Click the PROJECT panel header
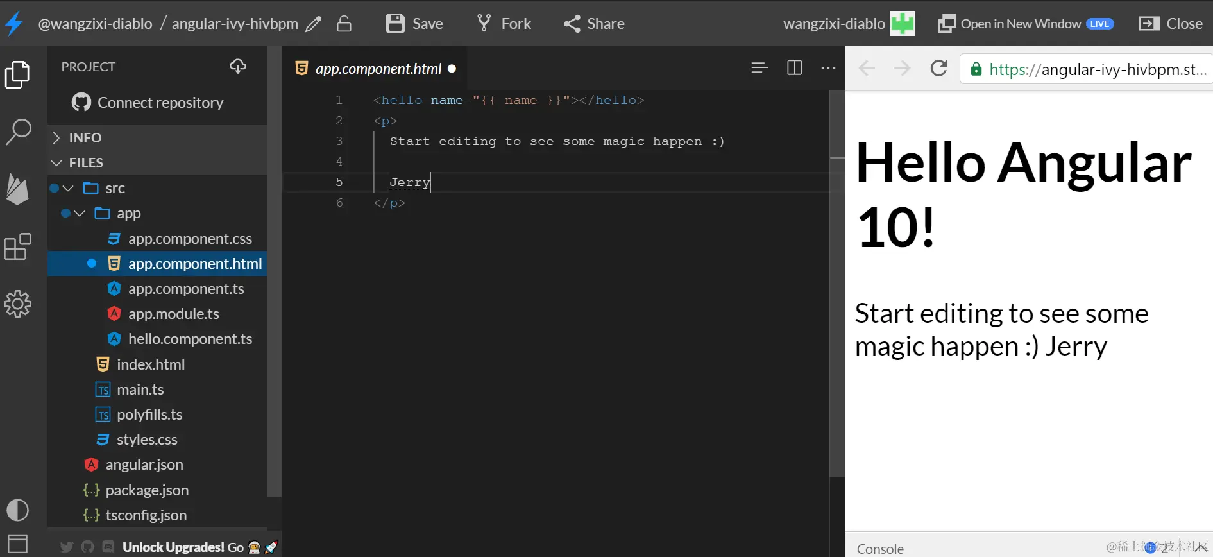Image resolution: width=1213 pixels, height=557 pixels. pyautogui.click(x=89, y=67)
